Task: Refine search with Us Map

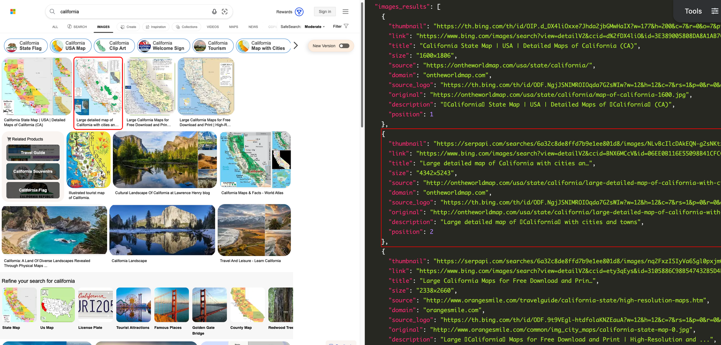Action: [58, 305]
